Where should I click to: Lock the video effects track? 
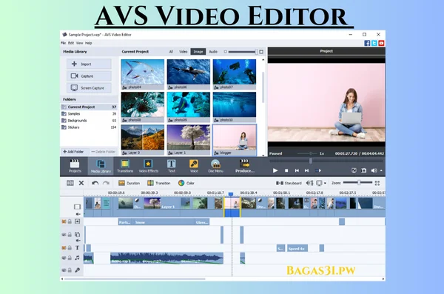click(70, 221)
